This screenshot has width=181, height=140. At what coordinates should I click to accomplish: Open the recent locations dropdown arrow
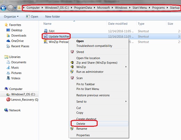click(15, 8)
